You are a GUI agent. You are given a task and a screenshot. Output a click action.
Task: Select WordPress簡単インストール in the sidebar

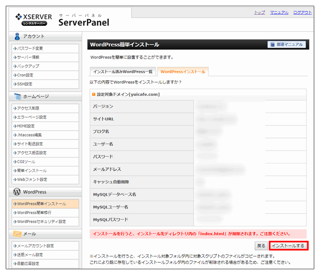45,204
